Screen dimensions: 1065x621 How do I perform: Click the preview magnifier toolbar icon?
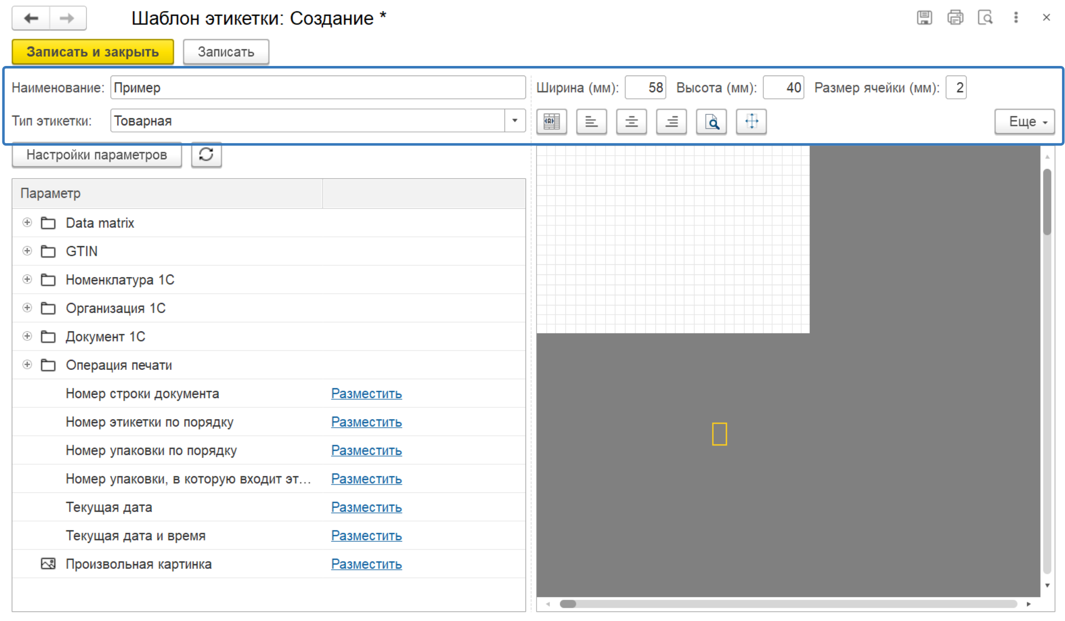pyautogui.click(x=711, y=122)
